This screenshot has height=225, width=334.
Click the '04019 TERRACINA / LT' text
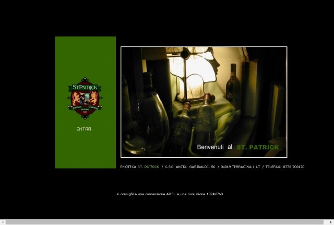(x=240, y=167)
